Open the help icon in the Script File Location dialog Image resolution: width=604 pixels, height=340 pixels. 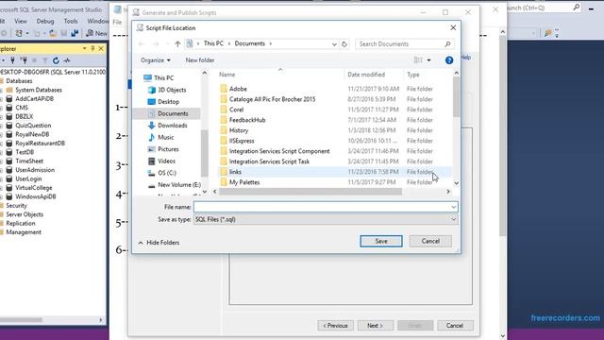449,60
